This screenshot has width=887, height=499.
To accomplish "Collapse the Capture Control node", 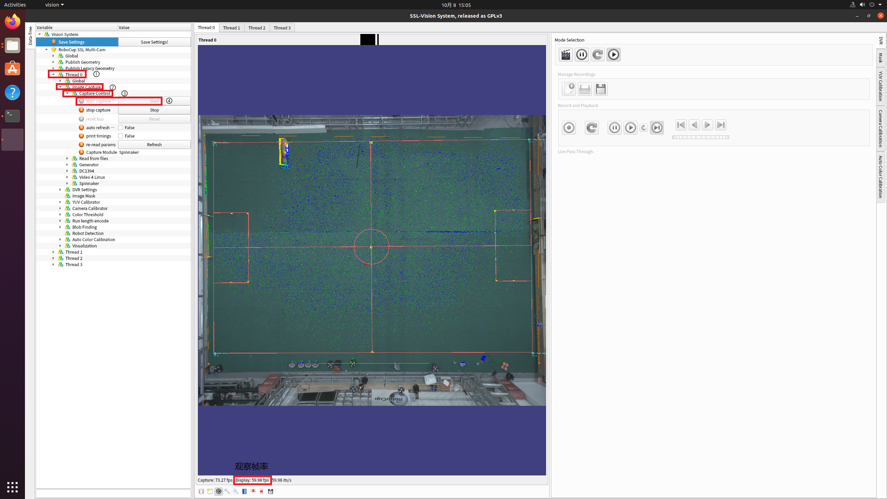I will (x=67, y=93).
